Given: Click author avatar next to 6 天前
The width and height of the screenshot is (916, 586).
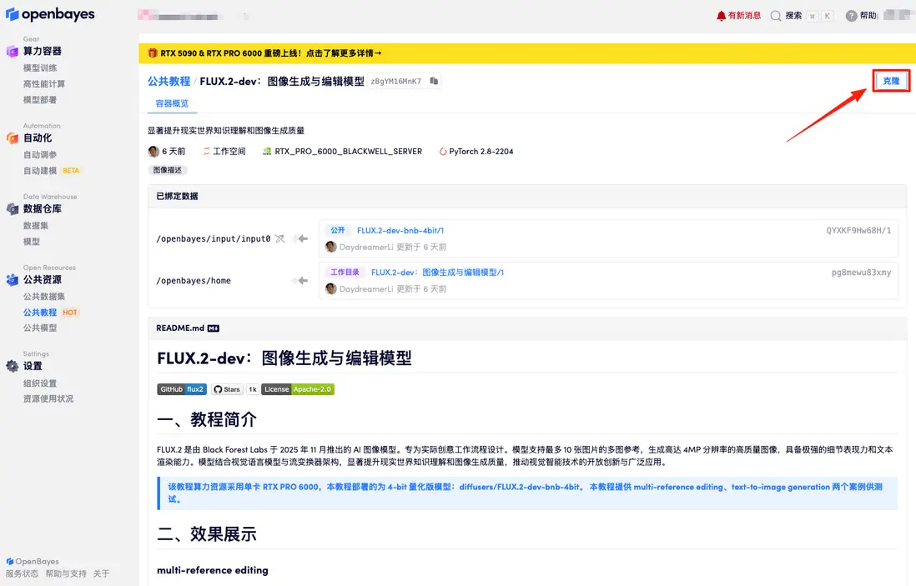Looking at the screenshot, I should click(154, 152).
